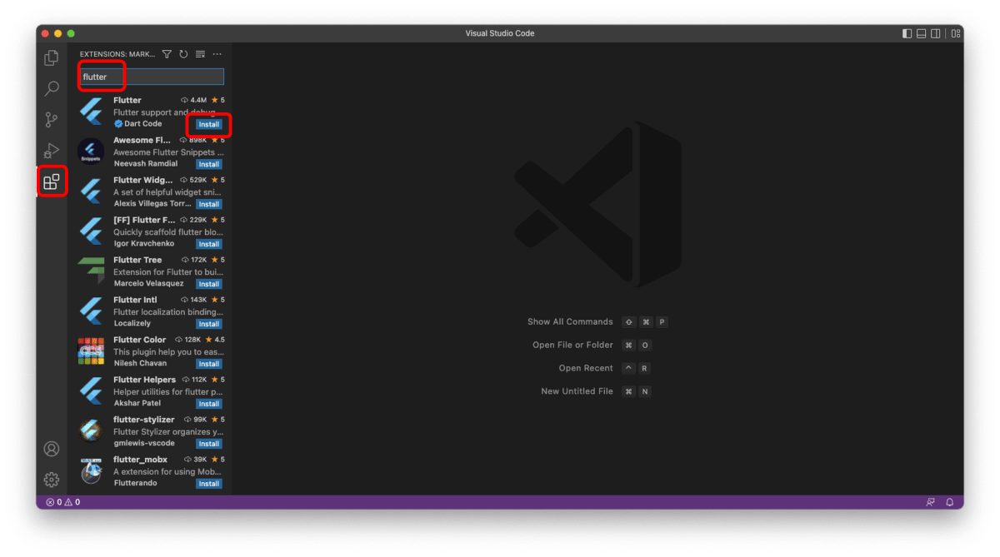Click Open Recent hint
This screenshot has height=557, width=1000.
(586, 368)
